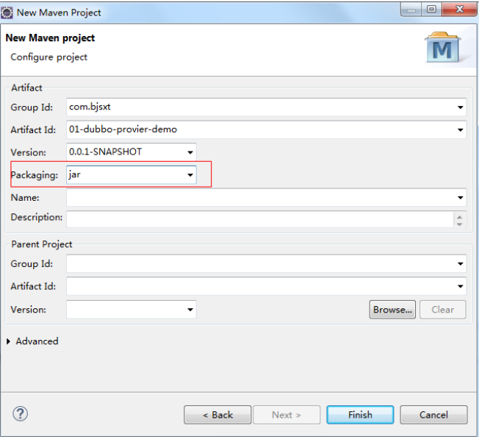Image resolution: width=479 pixels, height=437 pixels.
Task: Click the Version field showing 0.0.1-SNAPSHOT
Action: (x=132, y=152)
